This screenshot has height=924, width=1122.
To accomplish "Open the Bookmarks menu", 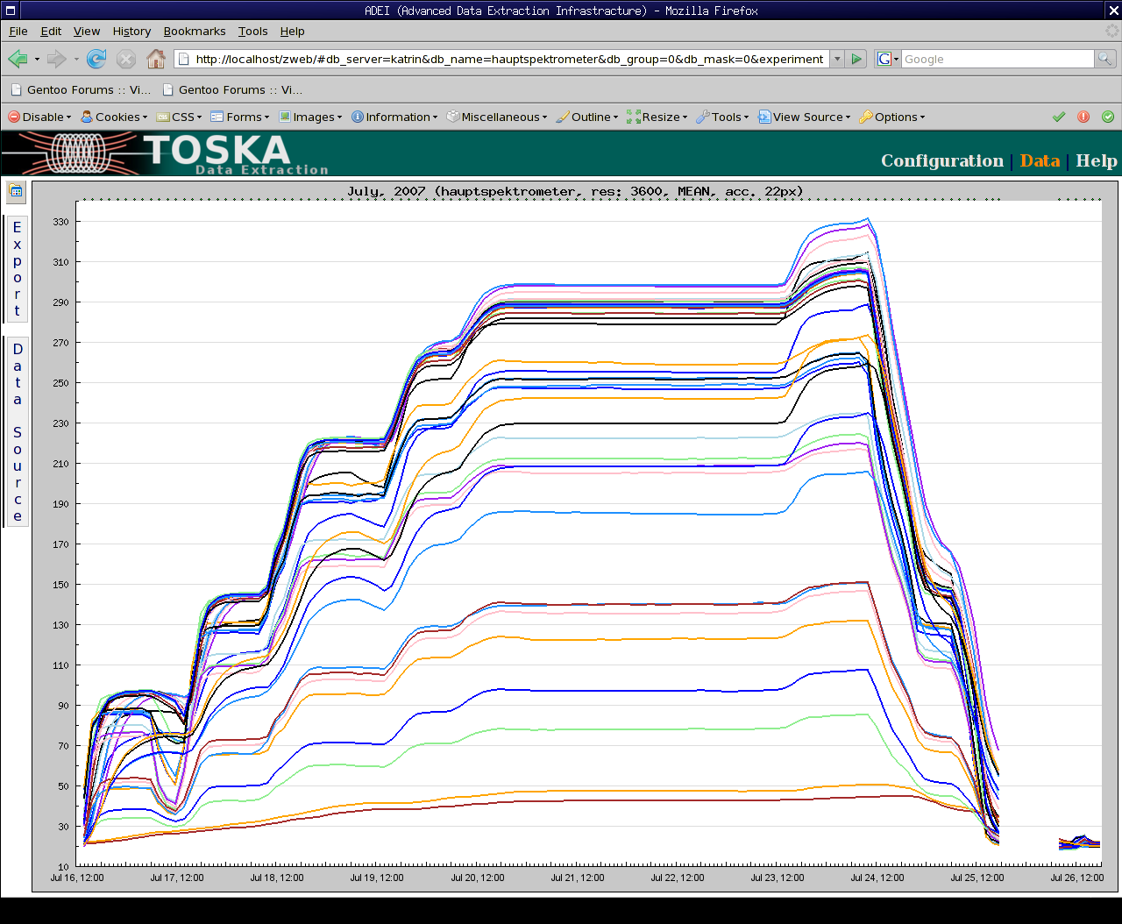I will 195,31.
